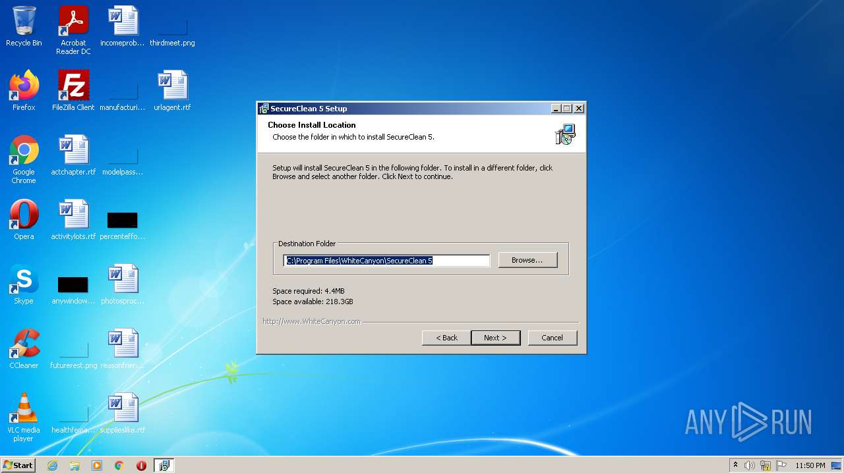Go Back to previous setup step
844x474 pixels.
pyautogui.click(x=446, y=338)
